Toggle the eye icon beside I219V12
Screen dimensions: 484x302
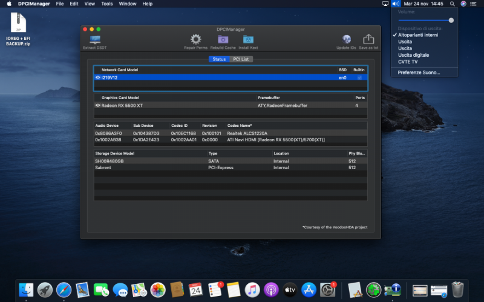[x=97, y=77]
